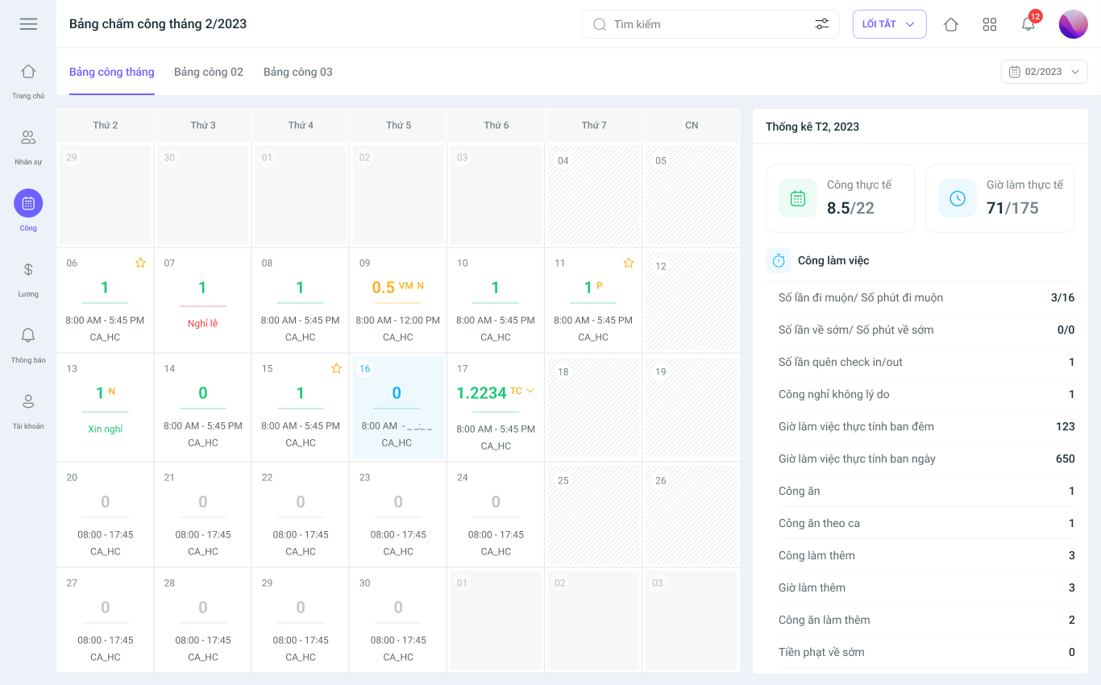Image resolution: width=1101 pixels, height=685 pixels.
Task: Click Nghỉ lễ on day 07
Action: tap(202, 323)
